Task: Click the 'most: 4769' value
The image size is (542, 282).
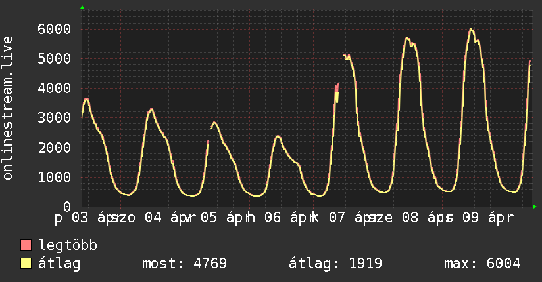Action: [184, 264]
